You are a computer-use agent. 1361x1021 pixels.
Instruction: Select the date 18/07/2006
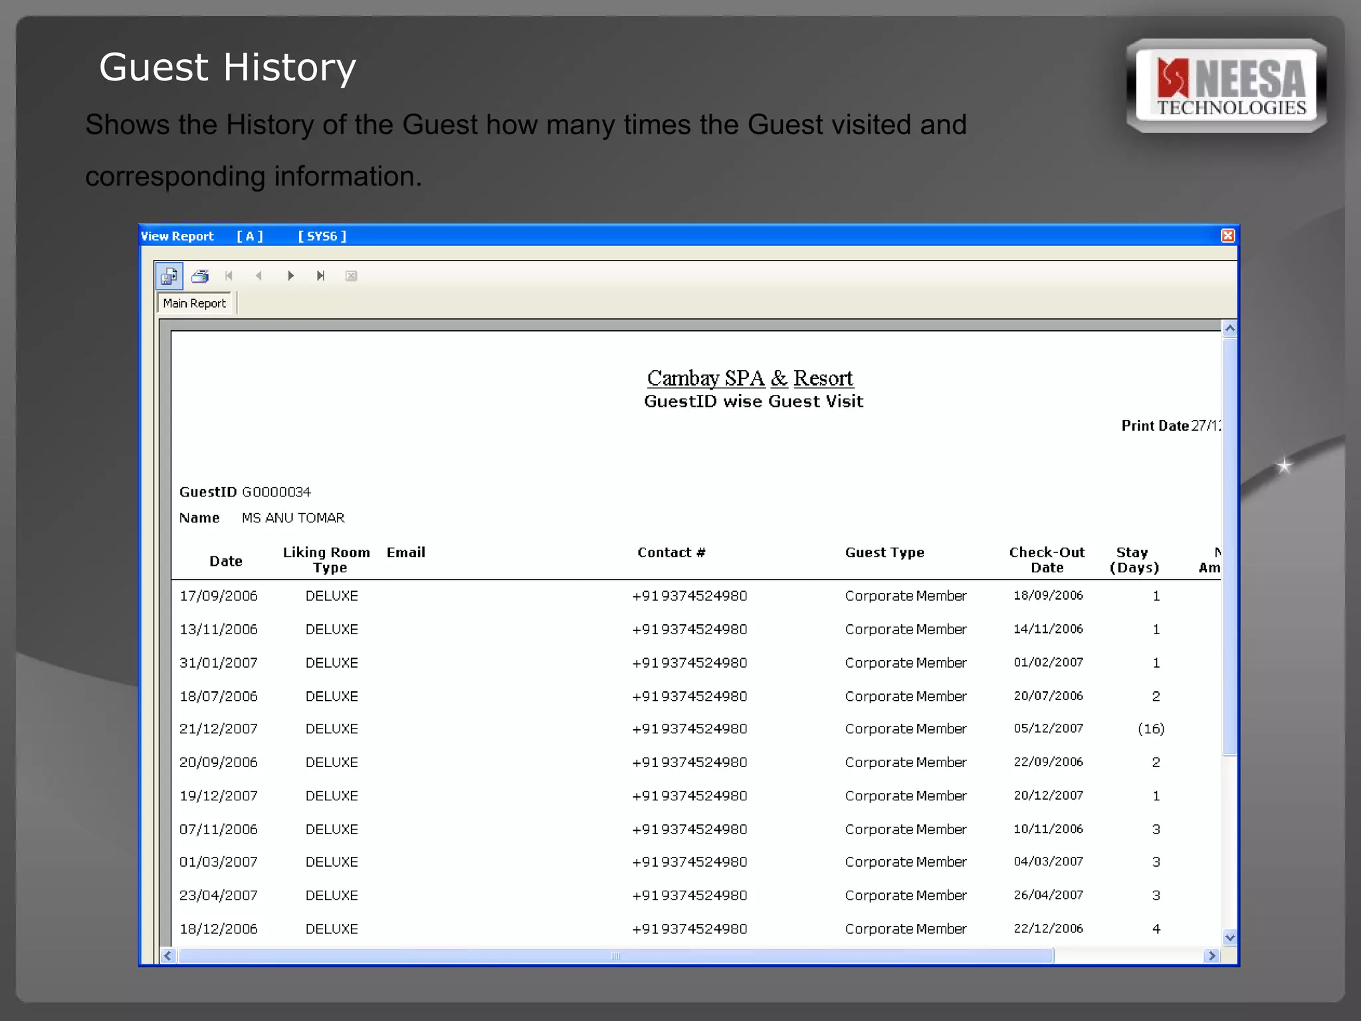coord(219,696)
